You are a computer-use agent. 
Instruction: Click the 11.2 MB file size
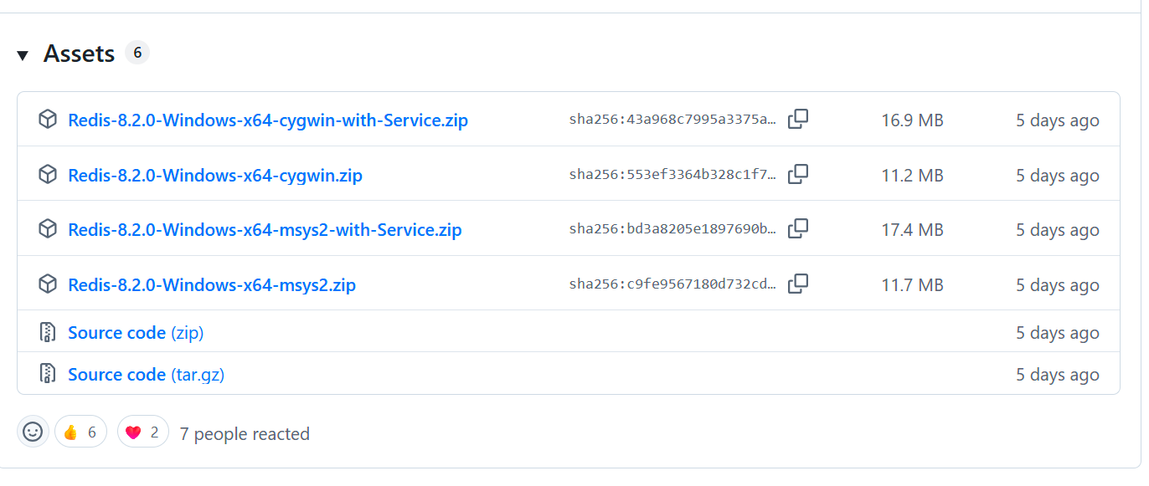(x=912, y=176)
